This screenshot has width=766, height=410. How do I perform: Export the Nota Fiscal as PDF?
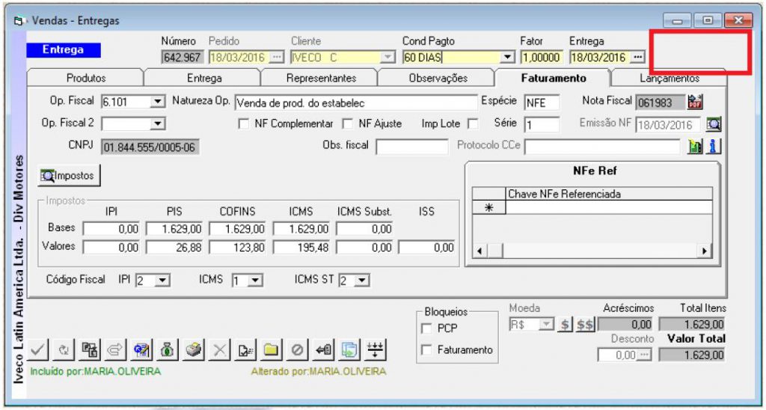696,102
